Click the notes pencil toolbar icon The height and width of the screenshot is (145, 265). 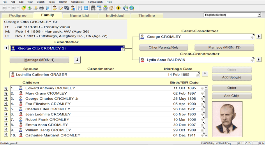click(x=61, y=8)
